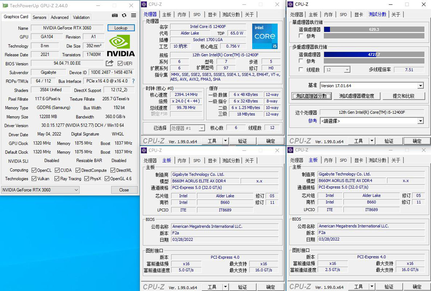Click 验证 button in top-left CPU-Z window
Screen dimensions: 431x291
[x=242, y=141]
